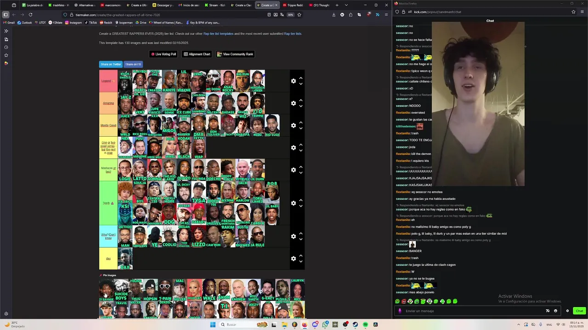The height and width of the screenshot is (330, 588).
Task: Click the Eminem image in the pool
Action: click(239, 290)
